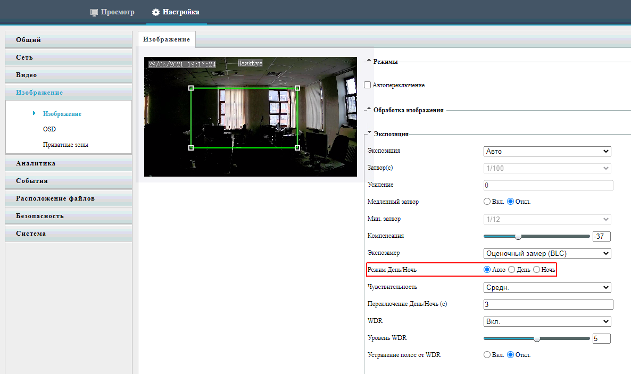Select Откл. for Устранение полос от WDR
This screenshot has height=374, width=631.
click(x=510, y=355)
